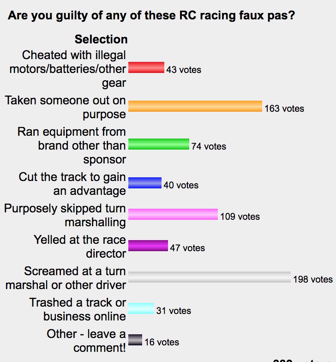Click the poll title about RC racing faux pas
The image size is (336, 362).
[x=151, y=16]
